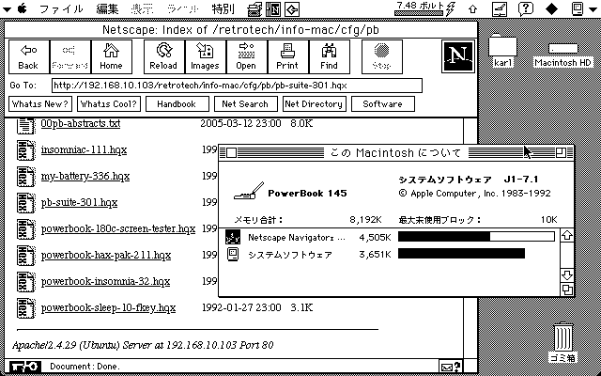
Task: Open the left corner arrow menu
Action: pos(8,8)
